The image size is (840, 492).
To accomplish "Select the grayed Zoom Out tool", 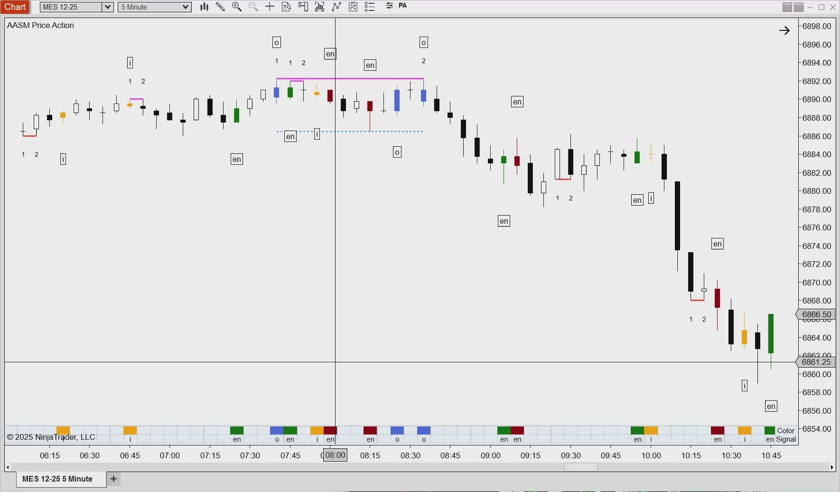I will click(x=252, y=7).
